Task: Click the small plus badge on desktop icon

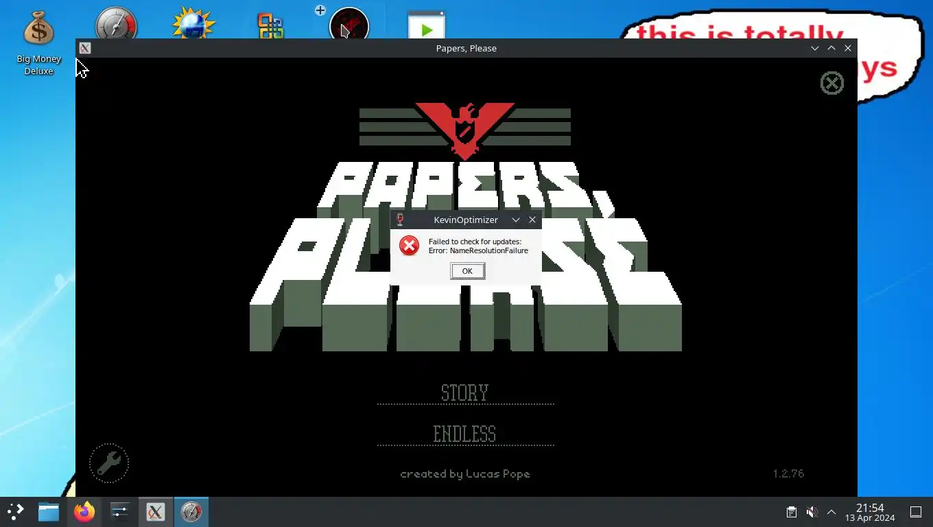Action: [x=320, y=10]
